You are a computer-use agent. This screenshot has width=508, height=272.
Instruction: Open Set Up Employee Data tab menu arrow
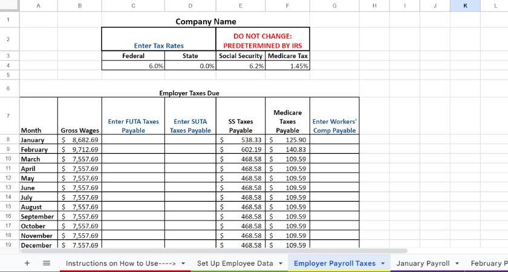[x=281, y=264]
